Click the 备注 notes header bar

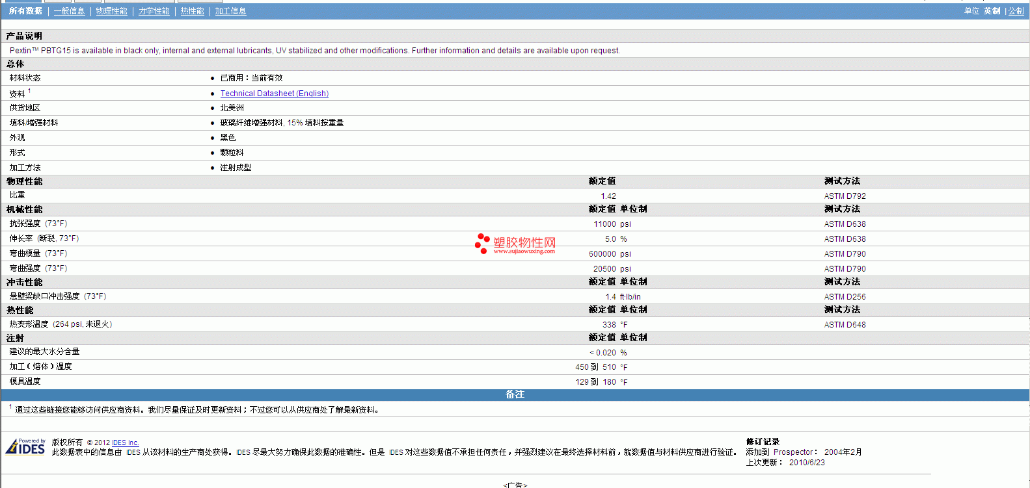coord(515,395)
